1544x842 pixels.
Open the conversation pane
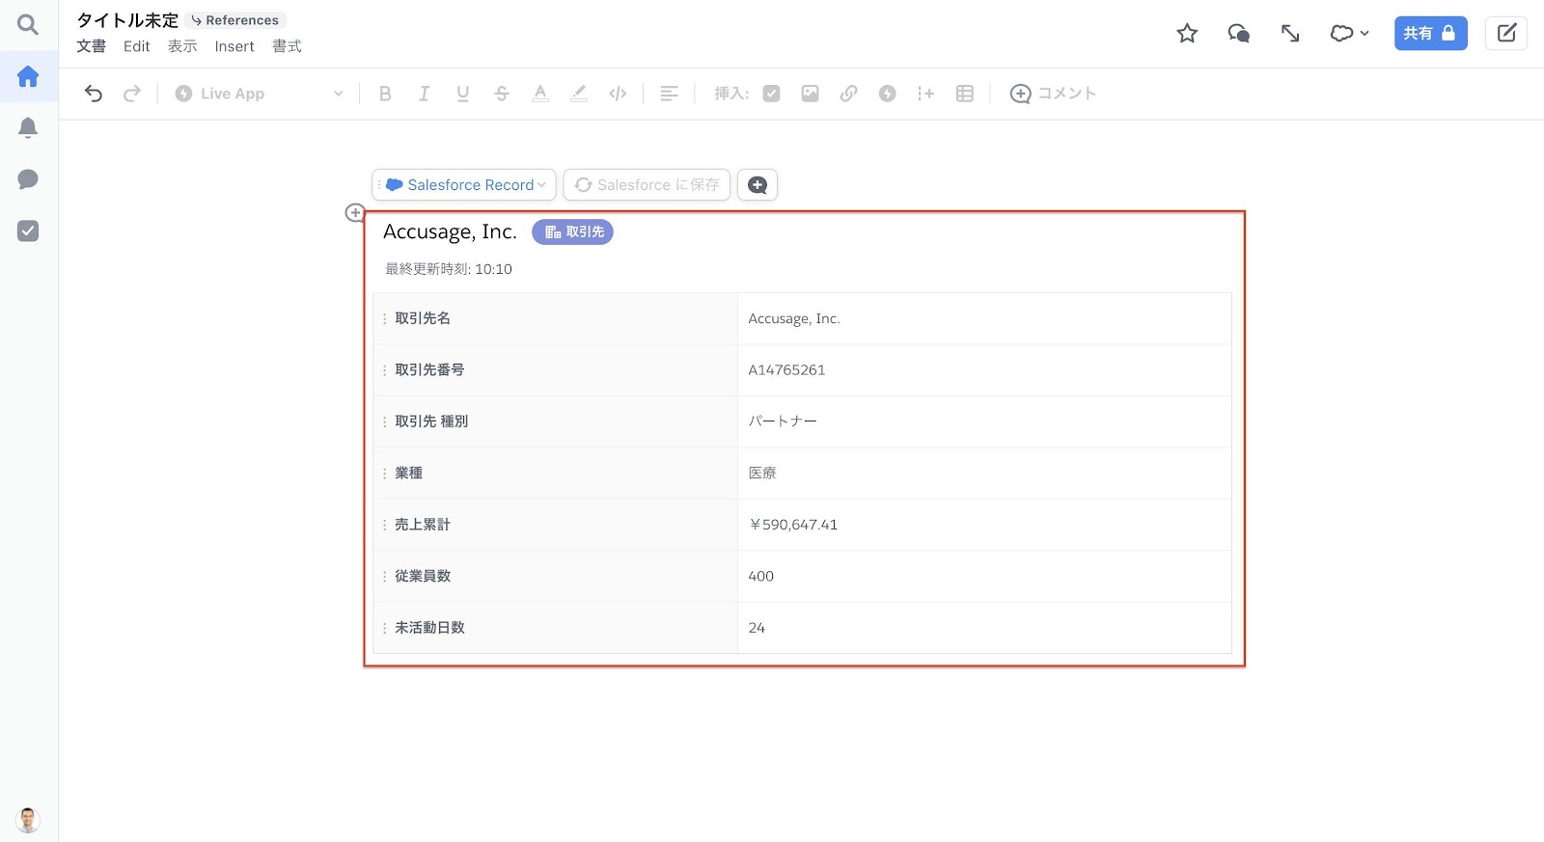tap(1238, 34)
